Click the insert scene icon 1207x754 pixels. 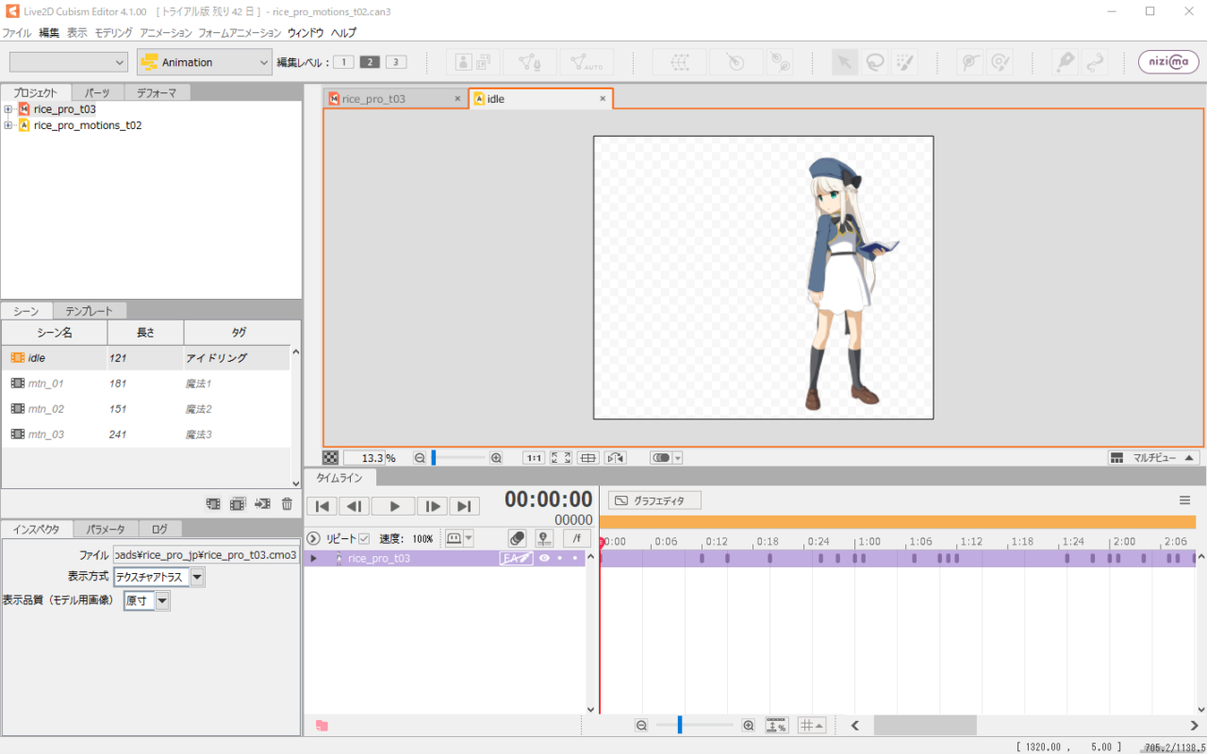point(262,503)
